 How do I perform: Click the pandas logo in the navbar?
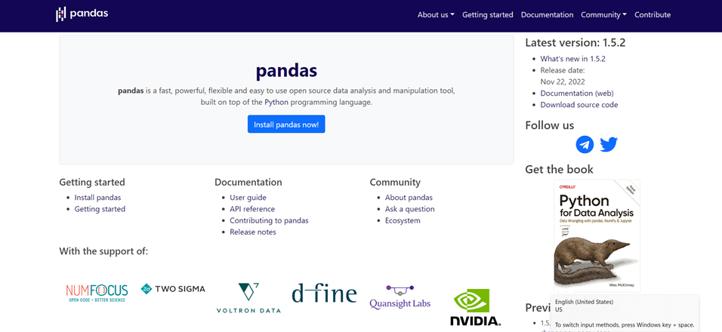[82, 14]
